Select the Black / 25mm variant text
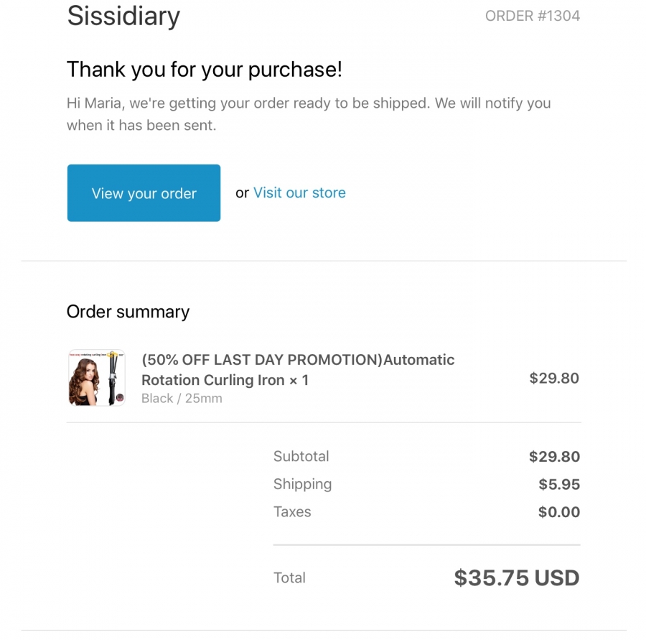Image resolution: width=646 pixels, height=640 pixels. coord(182,399)
